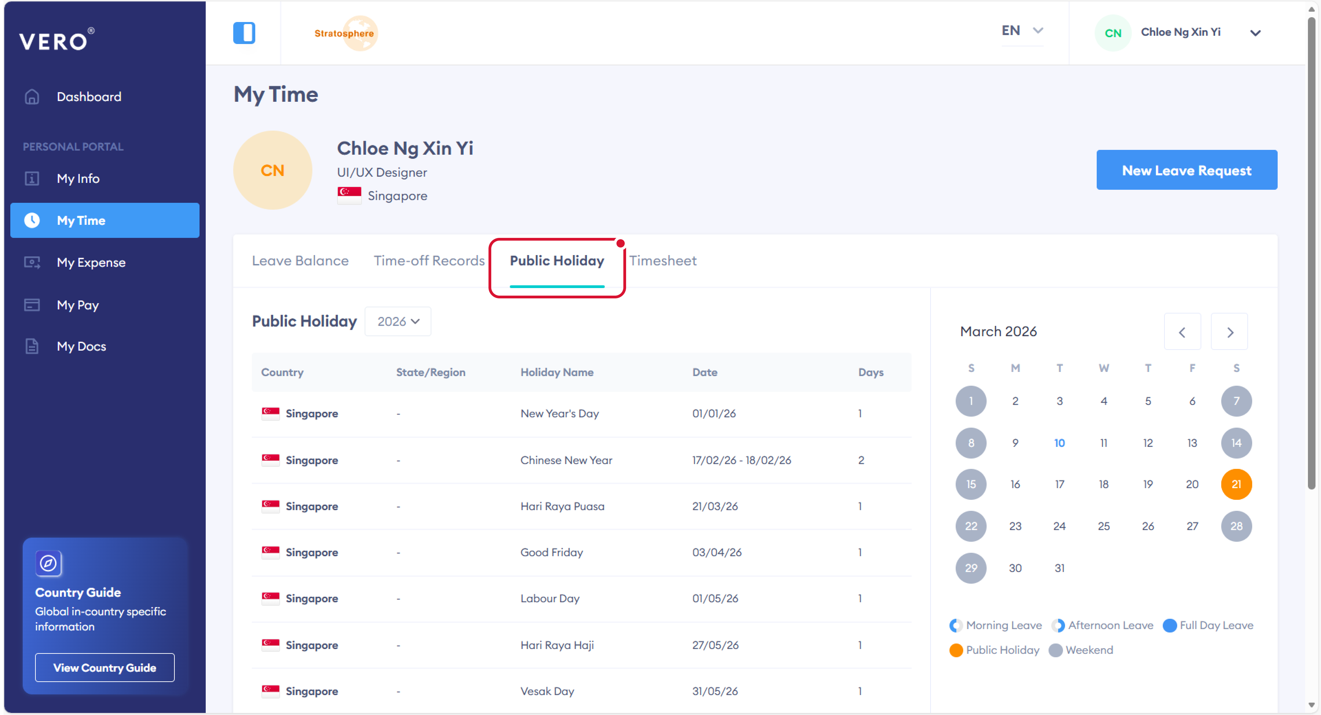Click the View Country Guide button

105,667
